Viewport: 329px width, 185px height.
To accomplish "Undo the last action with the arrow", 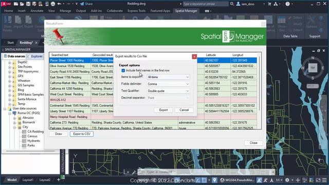I will 59,4.
